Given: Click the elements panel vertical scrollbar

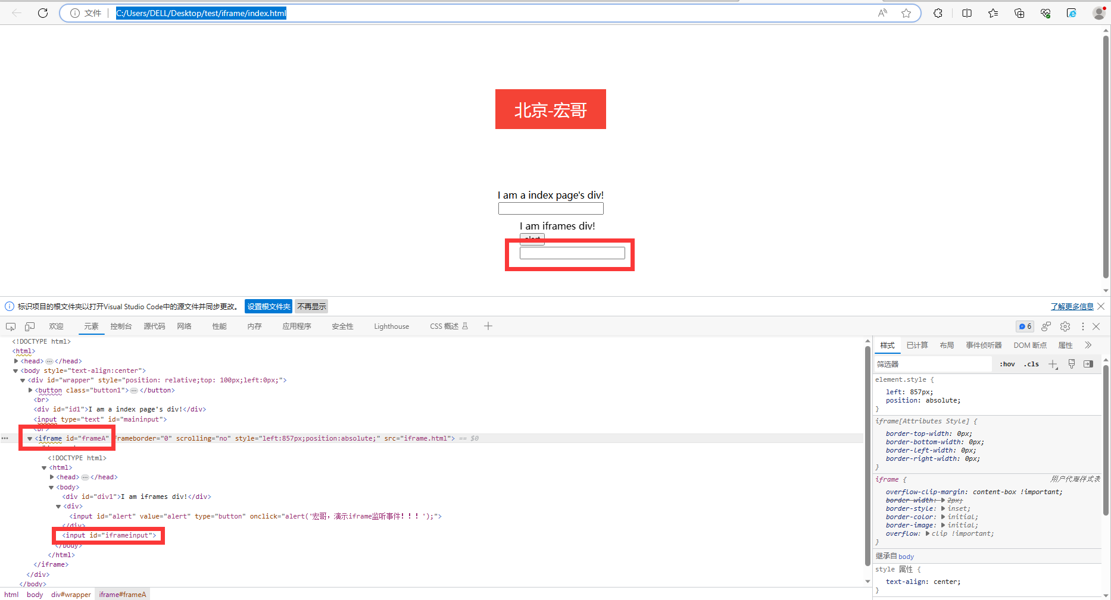Looking at the screenshot, I should pos(867,455).
